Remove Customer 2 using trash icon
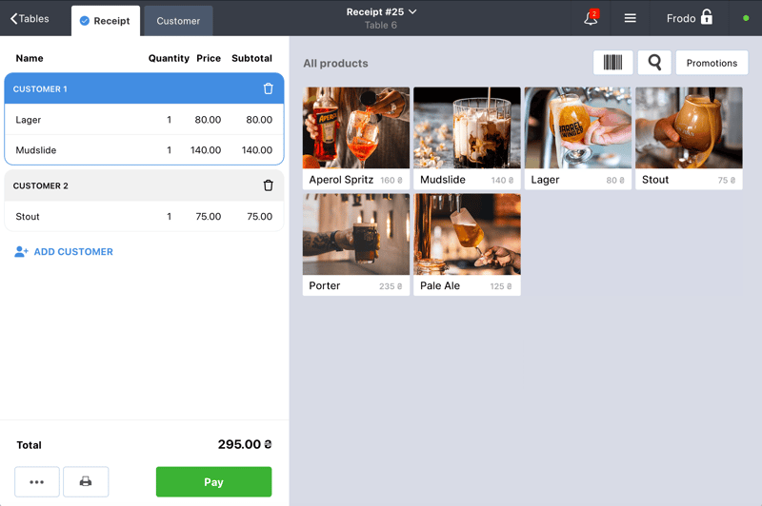762x506 pixels. tap(268, 185)
